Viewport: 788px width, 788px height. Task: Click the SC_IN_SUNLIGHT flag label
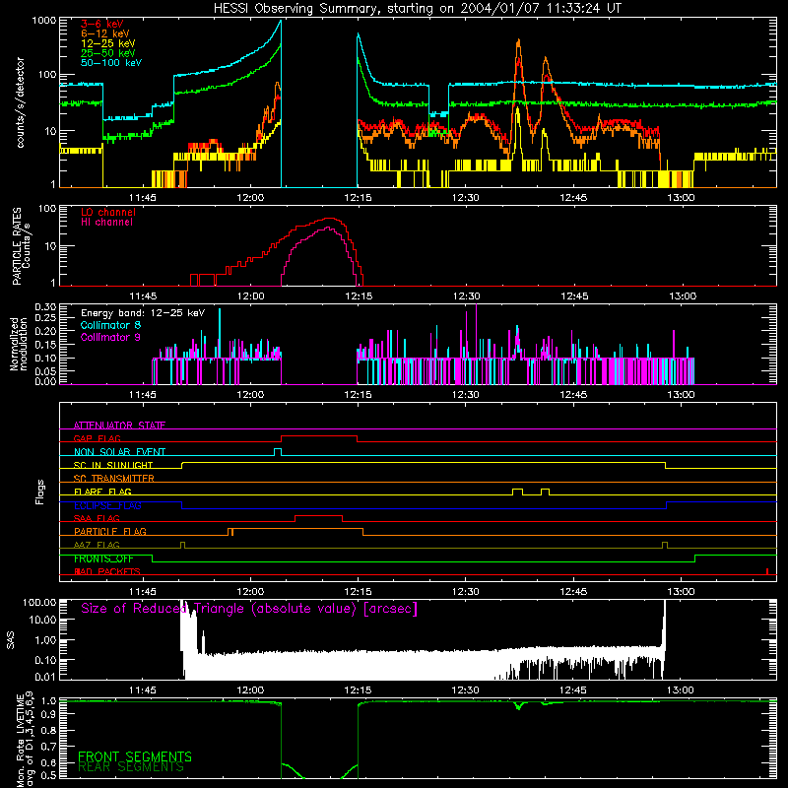[x=113, y=465]
